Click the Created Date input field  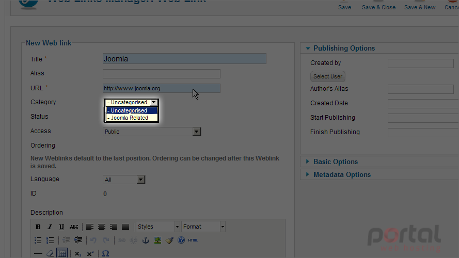point(423,104)
